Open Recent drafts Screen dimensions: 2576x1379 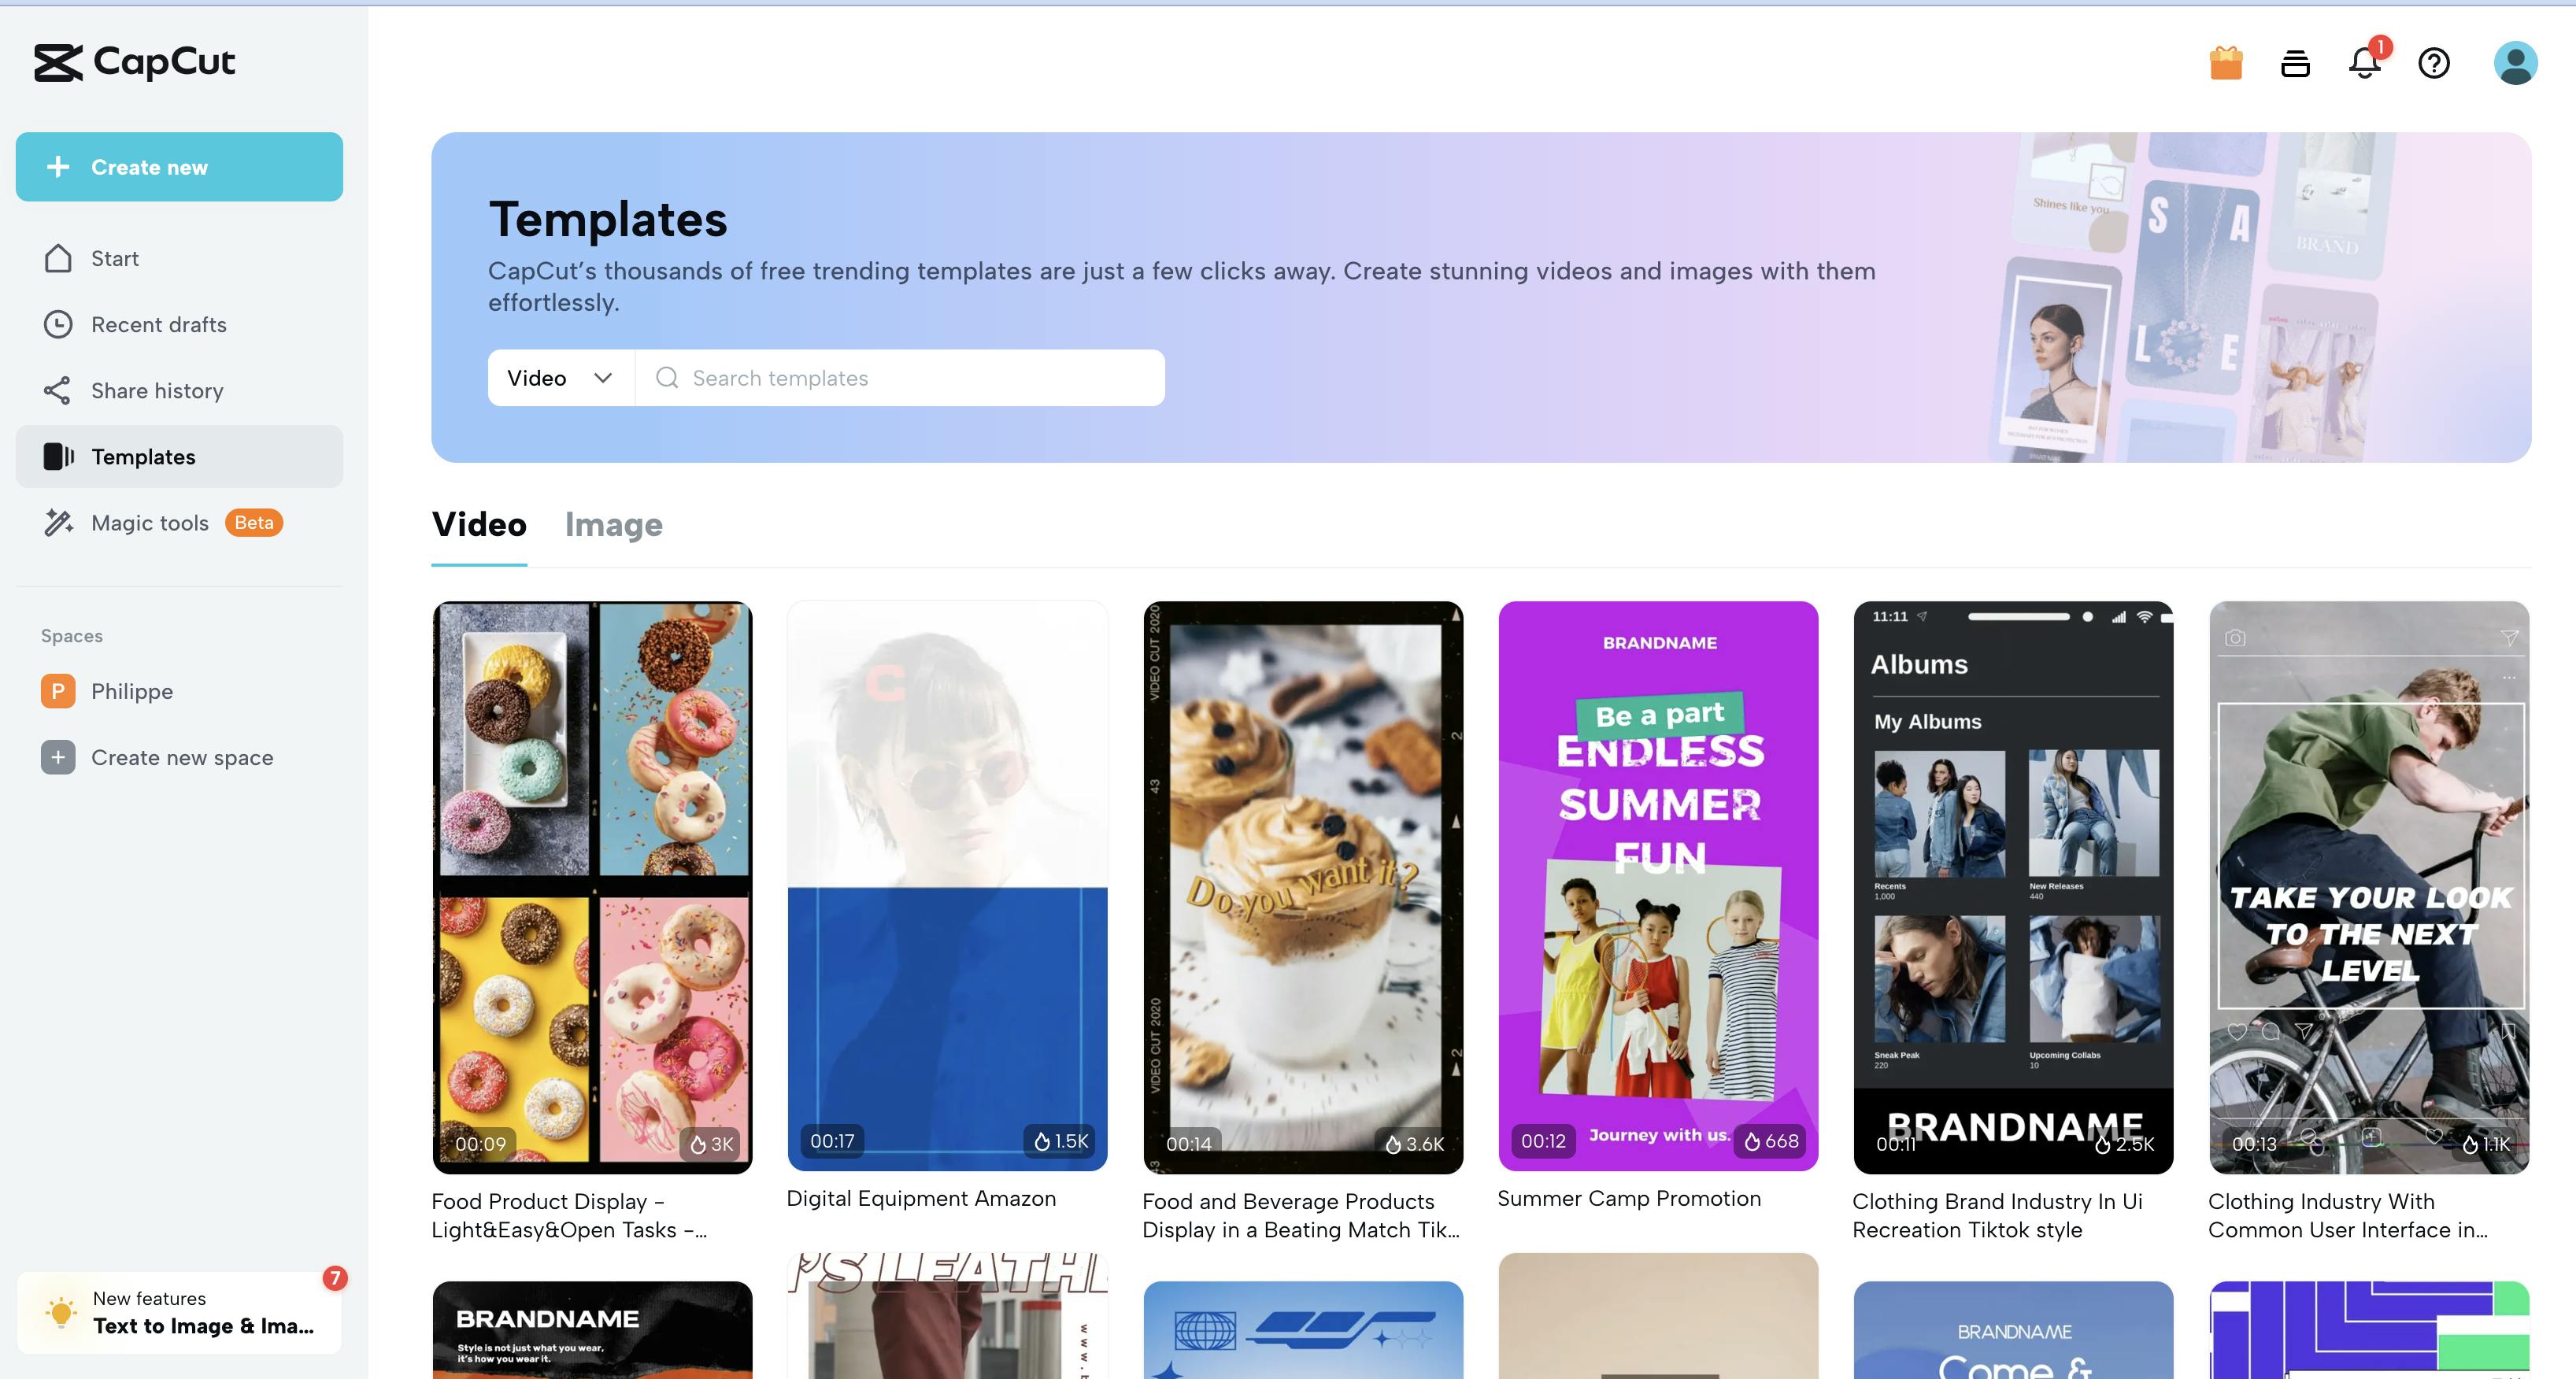click(x=158, y=325)
